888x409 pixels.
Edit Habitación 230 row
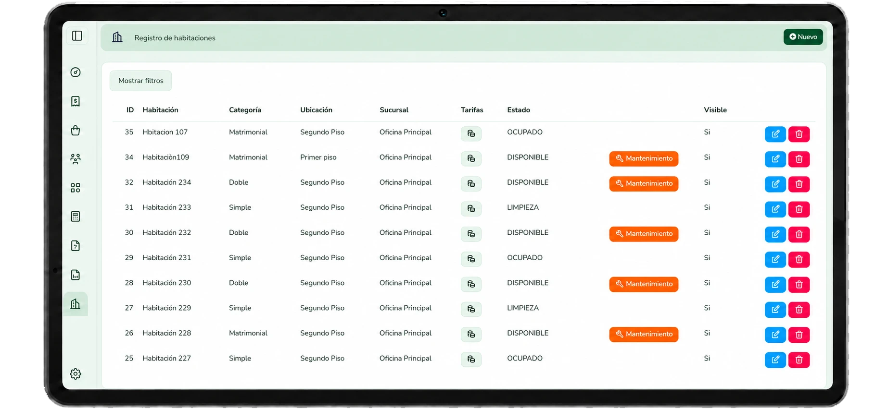coord(775,285)
